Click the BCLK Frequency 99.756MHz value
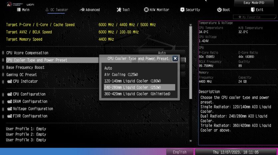278x155 pixels. coord(206,66)
